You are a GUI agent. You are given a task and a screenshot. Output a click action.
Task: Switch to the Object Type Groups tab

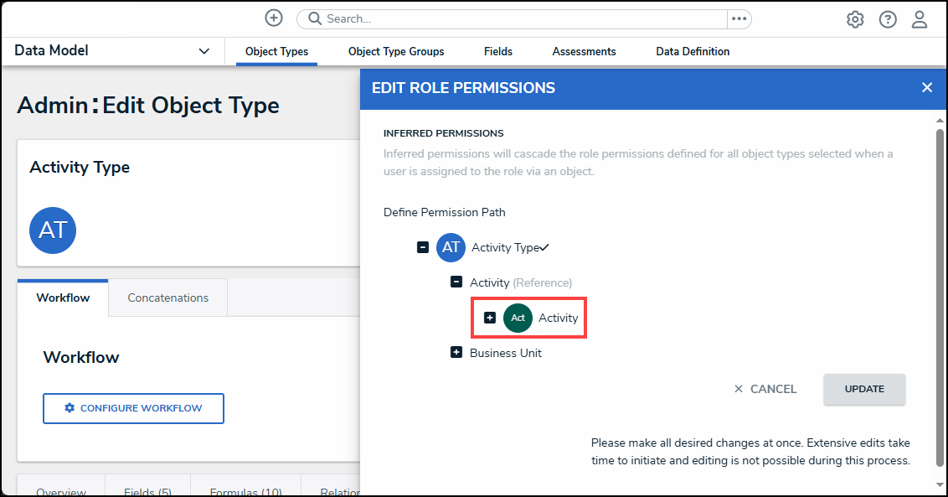[x=396, y=51]
